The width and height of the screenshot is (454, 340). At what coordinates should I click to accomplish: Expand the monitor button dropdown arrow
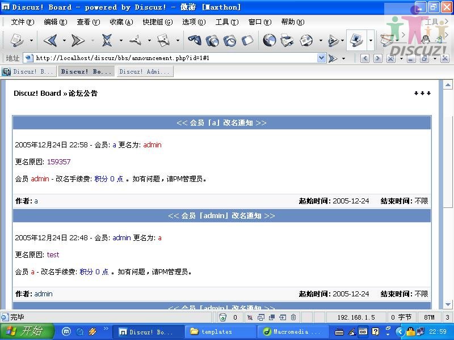tap(371, 40)
